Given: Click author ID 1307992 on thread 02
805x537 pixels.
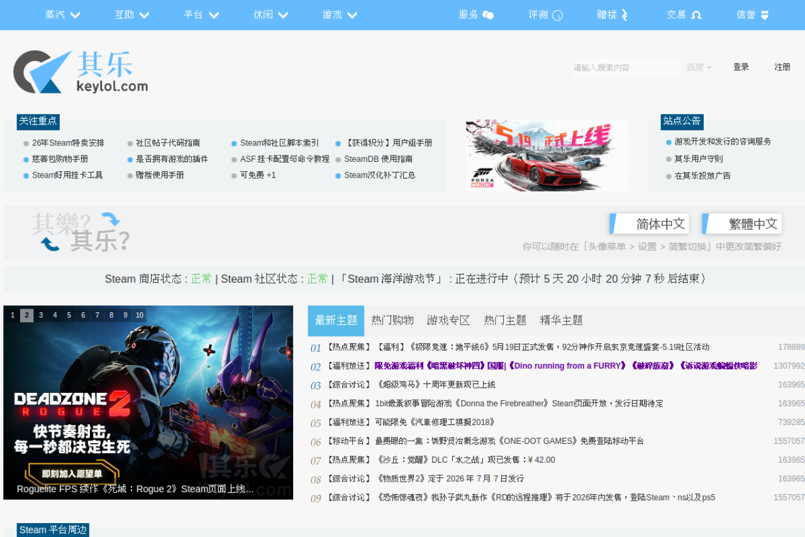Looking at the screenshot, I should click(x=789, y=366).
